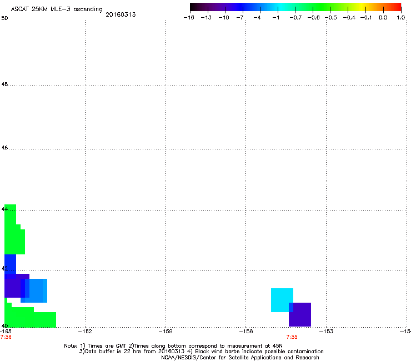Click the date label 20160313
This screenshot has width=411, height=361.
[121, 14]
